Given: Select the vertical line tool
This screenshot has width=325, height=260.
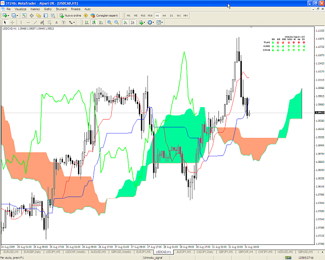Looking at the screenshot, I should [21, 22].
